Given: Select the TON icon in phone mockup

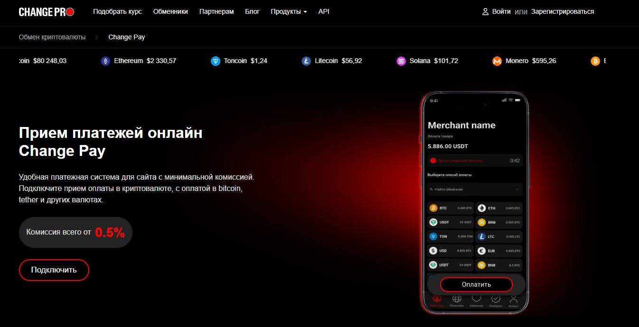Looking at the screenshot, I should (433, 236).
